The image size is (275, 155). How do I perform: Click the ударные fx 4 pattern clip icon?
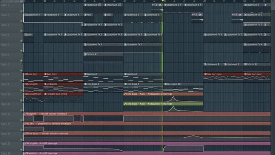(244, 44)
